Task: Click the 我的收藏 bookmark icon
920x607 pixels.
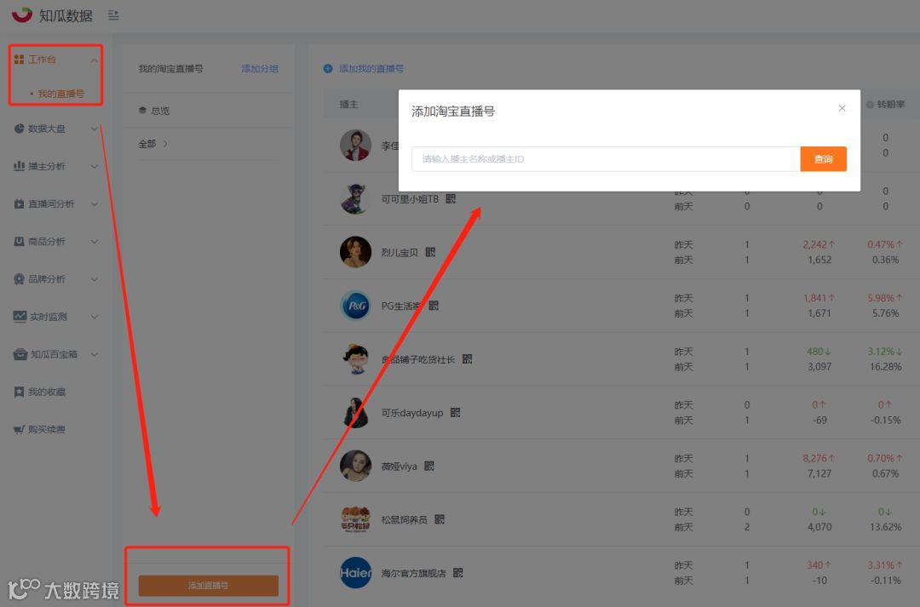Action: tap(19, 392)
